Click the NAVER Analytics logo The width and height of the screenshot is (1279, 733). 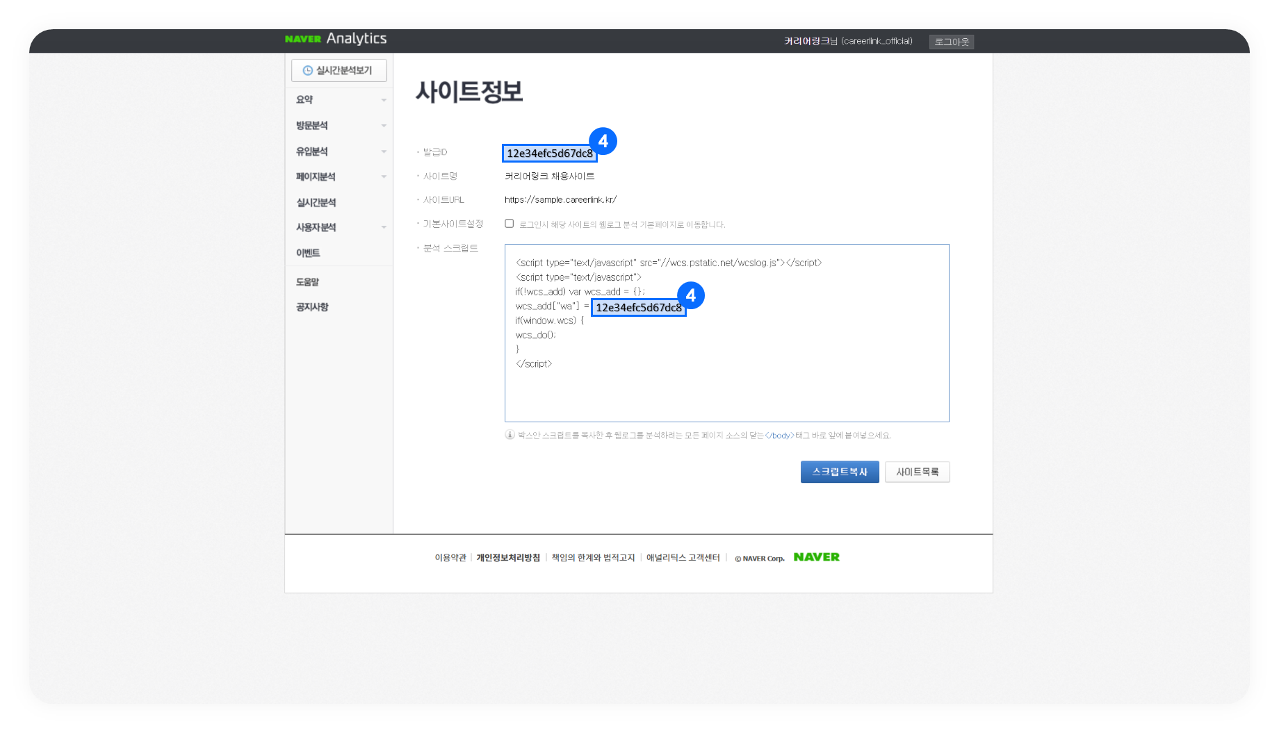coord(336,39)
